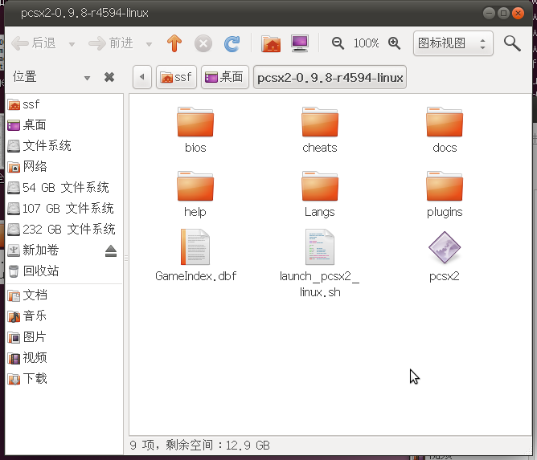Open ssf home in the sidebar
537x460 pixels.
point(64,104)
